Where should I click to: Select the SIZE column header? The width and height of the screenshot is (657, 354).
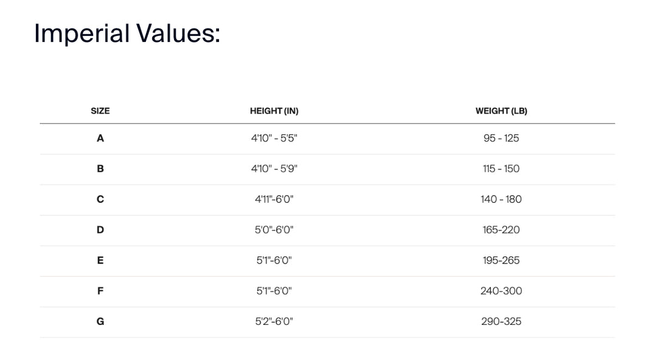(x=100, y=111)
